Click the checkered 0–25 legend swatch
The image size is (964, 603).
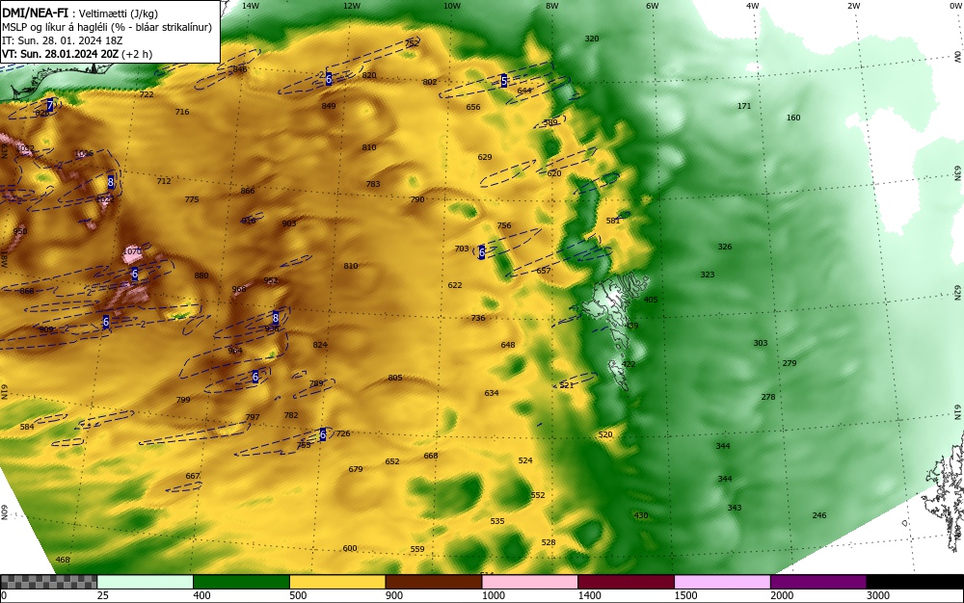pyautogui.click(x=48, y=582)
